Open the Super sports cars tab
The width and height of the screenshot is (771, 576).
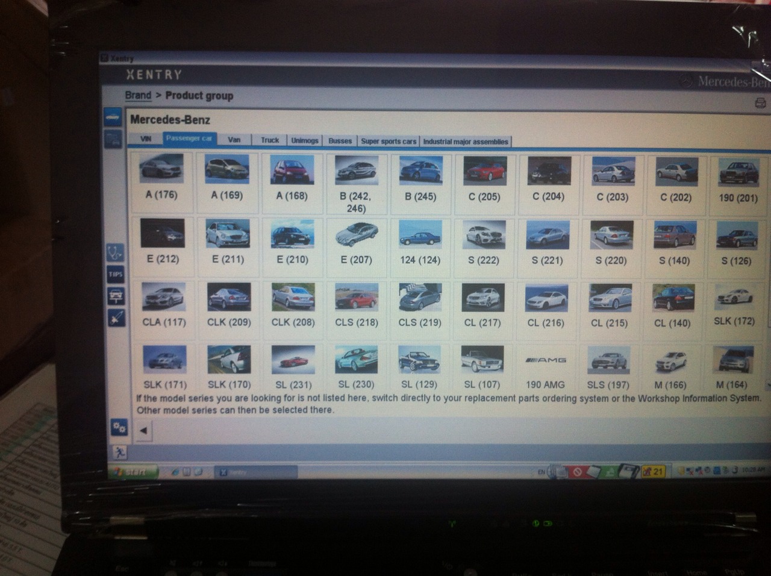389,142
